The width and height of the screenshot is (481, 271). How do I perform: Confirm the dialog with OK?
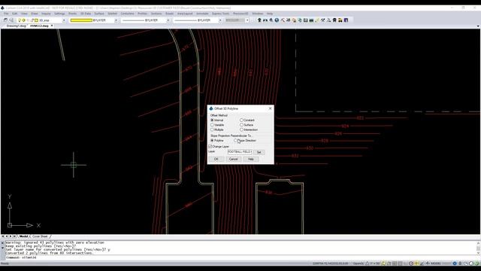point(216,159)
